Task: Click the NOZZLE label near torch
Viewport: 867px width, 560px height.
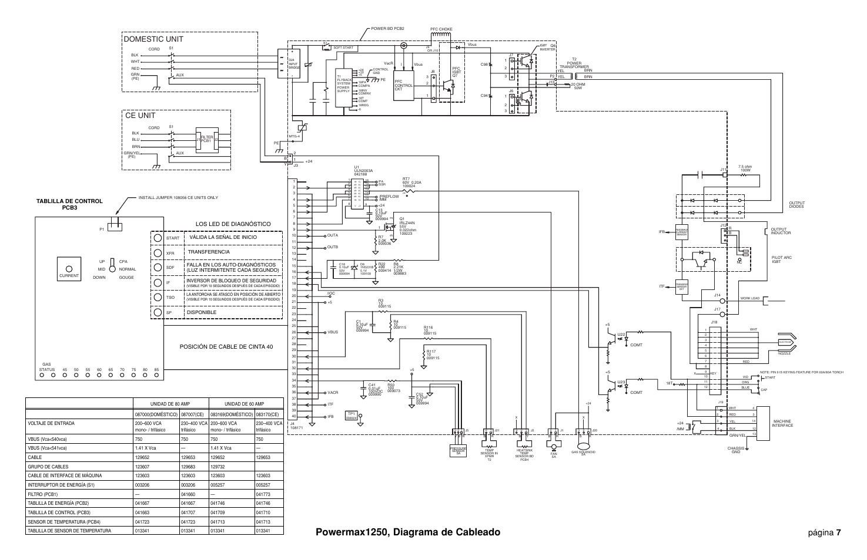Action: [x=784, y=353]
